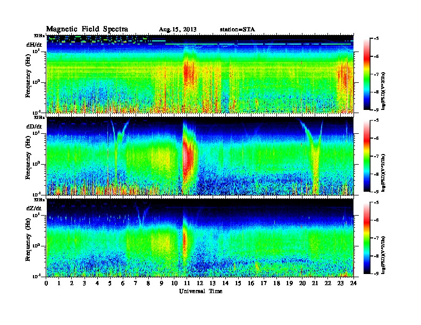The image size is (421, 325).
Task: Click the dZ/dt panel color bar
Action: coord(367,238)
